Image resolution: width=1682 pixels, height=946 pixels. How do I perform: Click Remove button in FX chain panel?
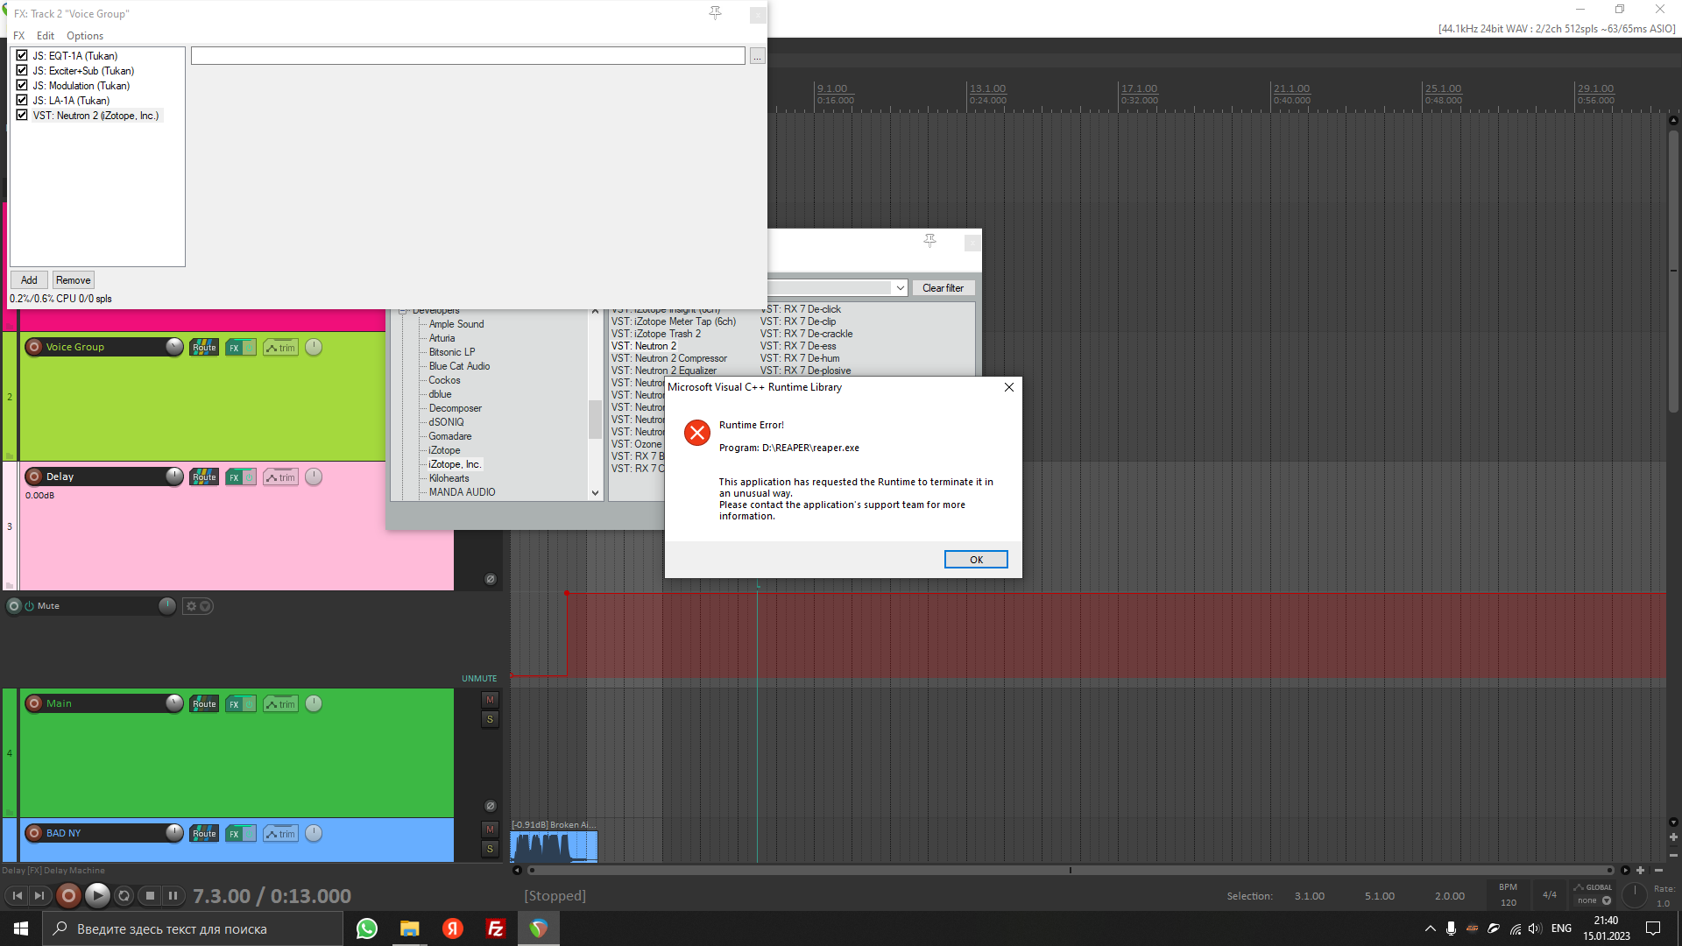pos(72,279)
